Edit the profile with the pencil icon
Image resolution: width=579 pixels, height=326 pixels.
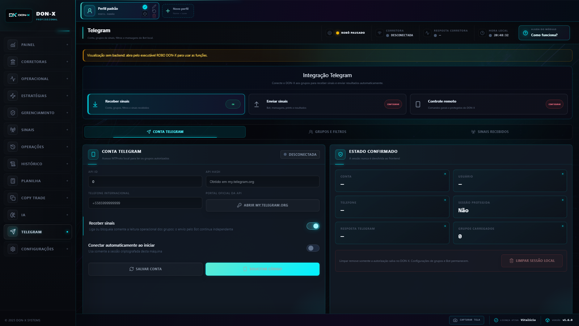click(x=154, y=6)
